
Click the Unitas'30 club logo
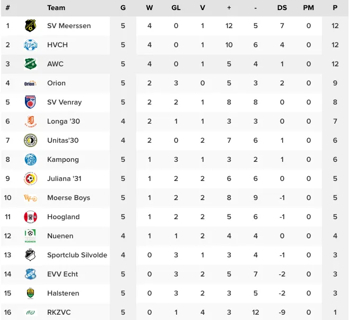pos(30,140)
